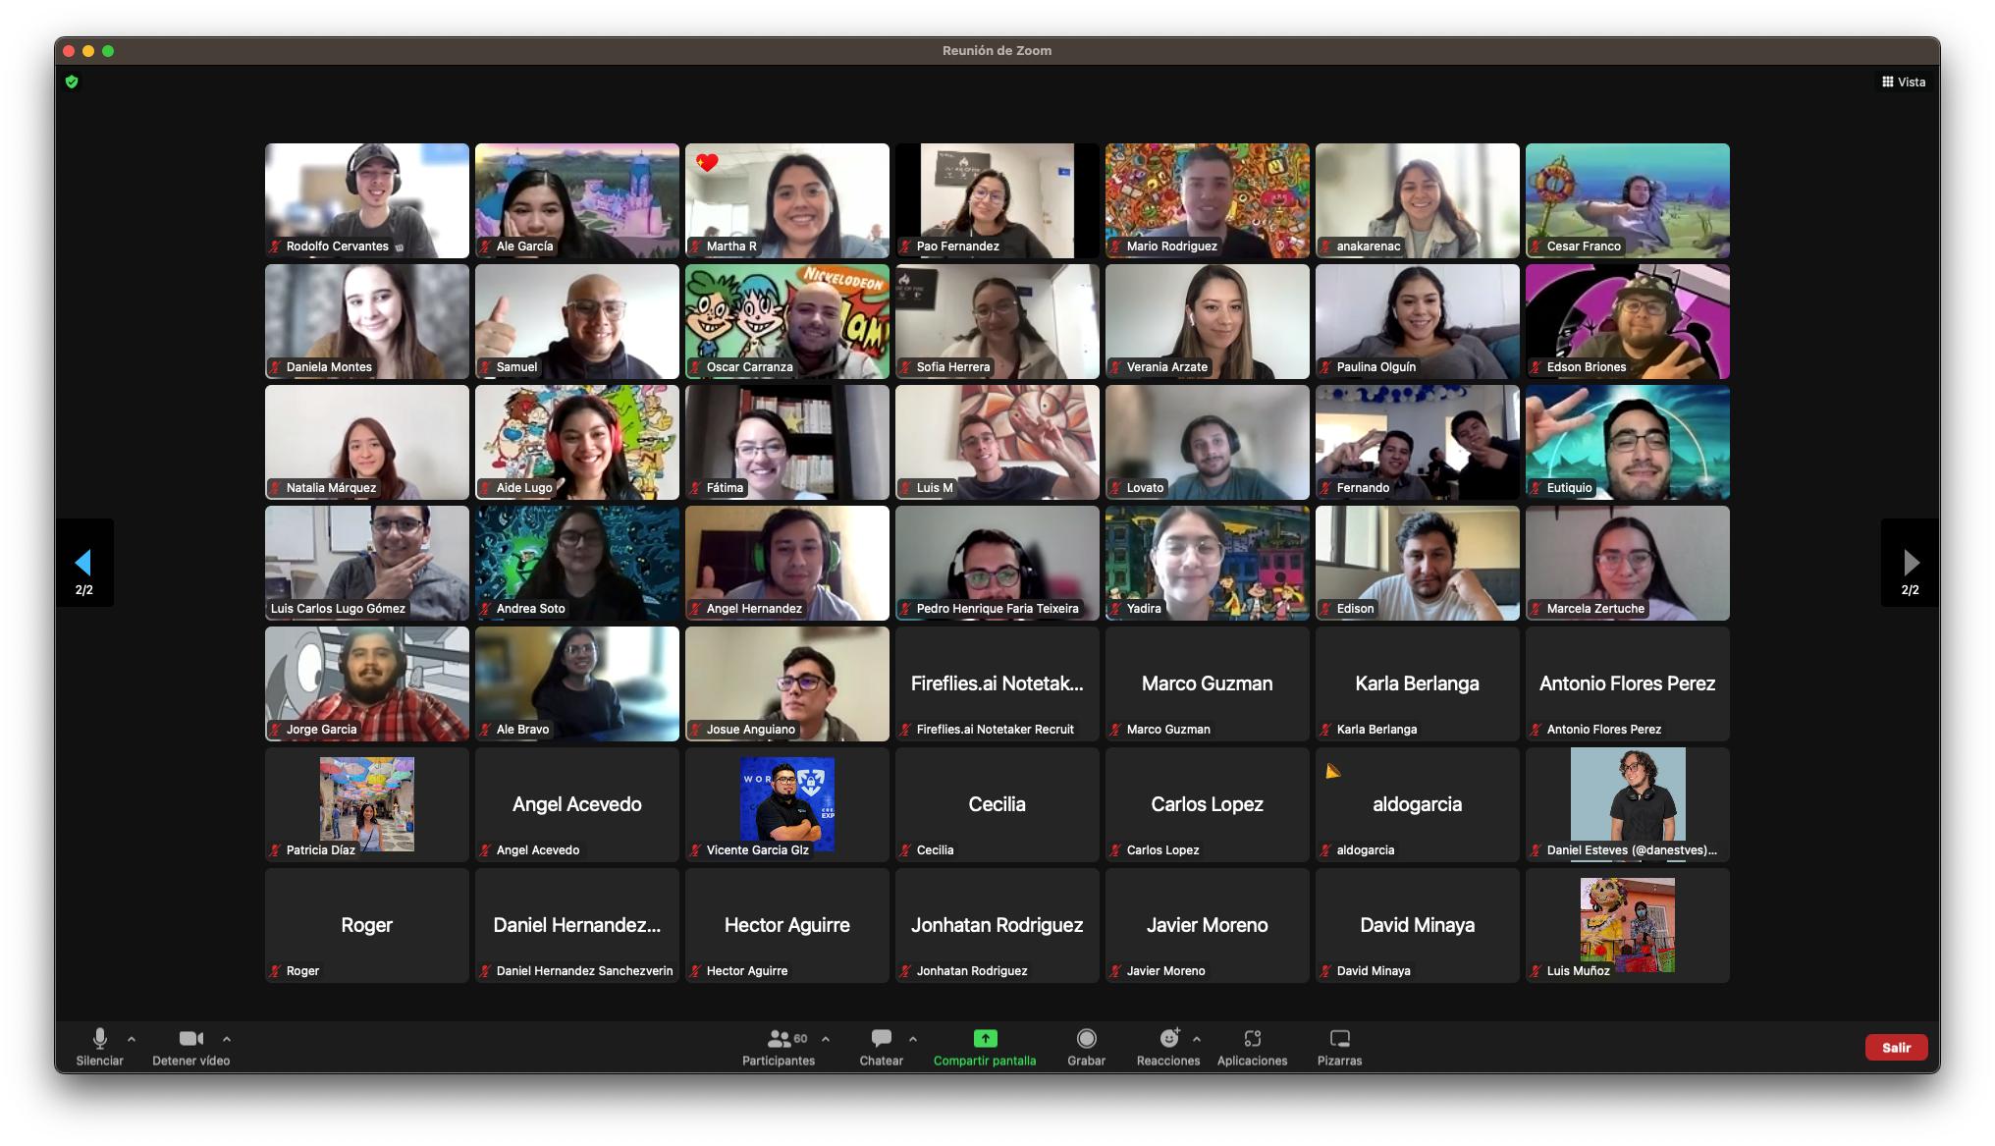The width and height of the screenshot is (1995, 1146).
Task: Expand chat options arrow beside Chatear
Action: point(913,1038)
